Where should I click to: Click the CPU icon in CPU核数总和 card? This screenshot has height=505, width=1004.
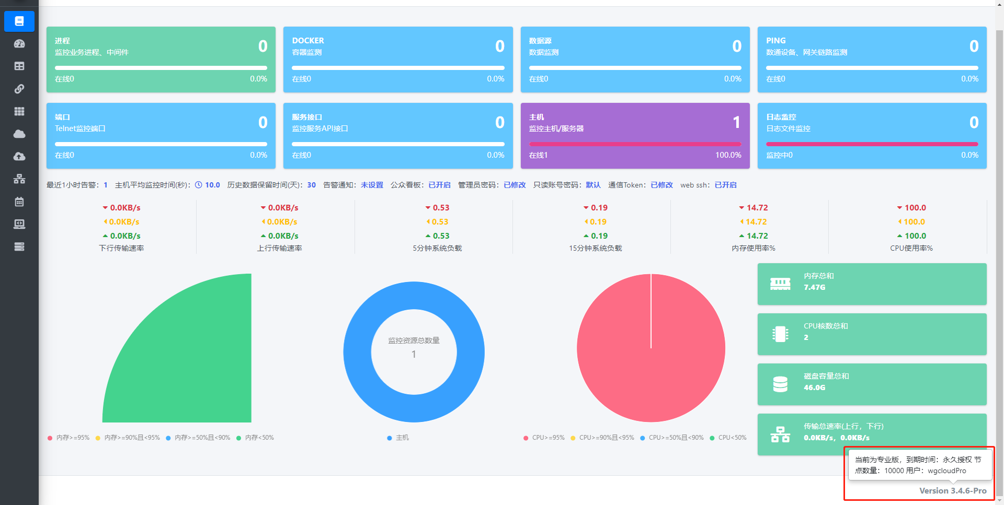coord(780,334)
